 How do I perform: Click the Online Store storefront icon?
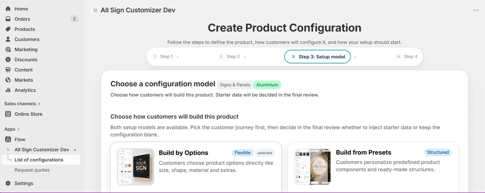pyautogui.click(x=8, y=114)
